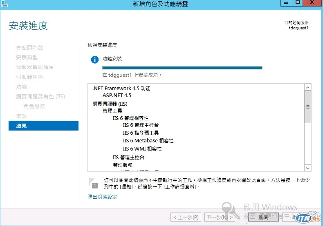The width and height of the screenshot is (323, 226).
Task: Select the 確認 step in the sidebar
Action: 21,116
